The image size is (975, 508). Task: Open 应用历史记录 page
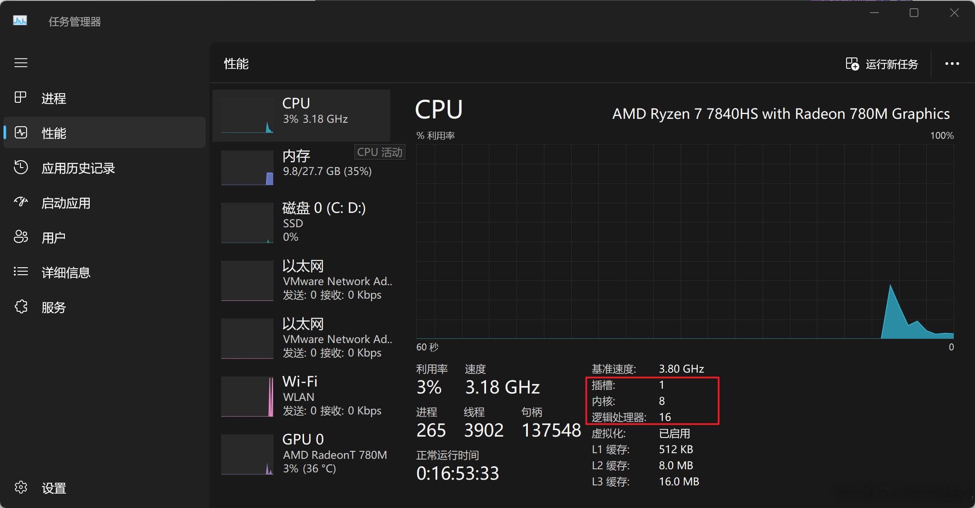(x=105, y=168)
